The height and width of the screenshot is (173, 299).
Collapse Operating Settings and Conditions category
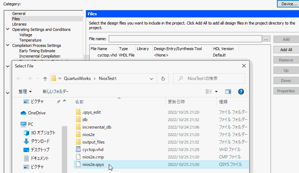pyautogui.click(x=8, y=29)
